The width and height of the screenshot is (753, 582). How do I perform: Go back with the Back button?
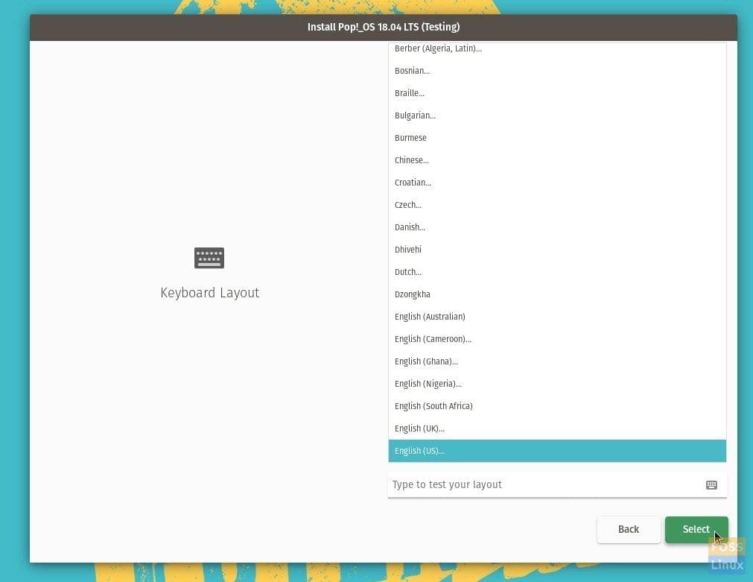tap(628, 530)
